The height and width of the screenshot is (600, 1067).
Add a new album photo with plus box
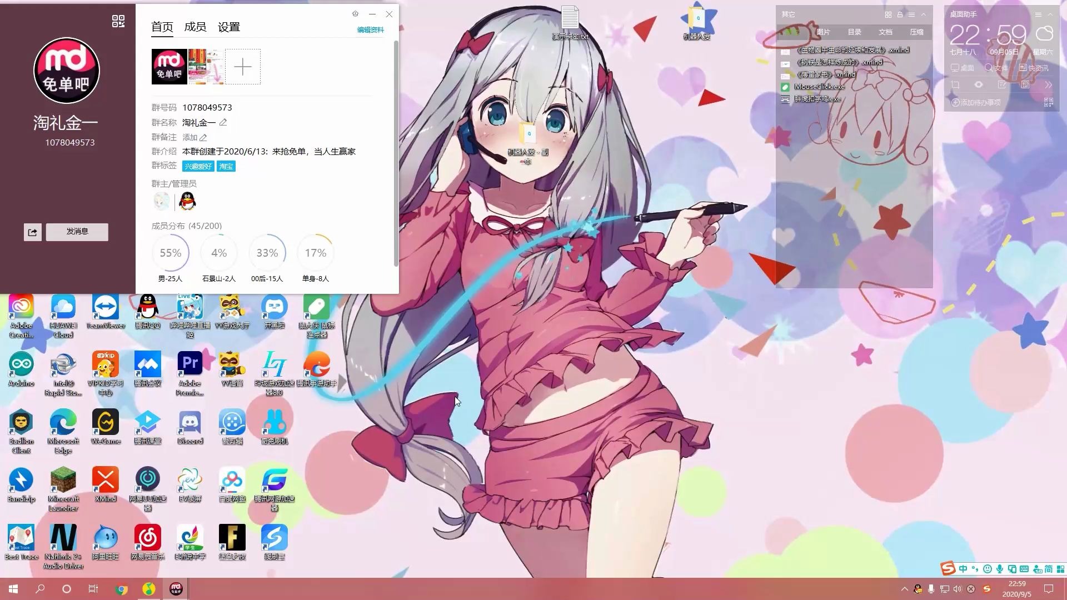243,67
